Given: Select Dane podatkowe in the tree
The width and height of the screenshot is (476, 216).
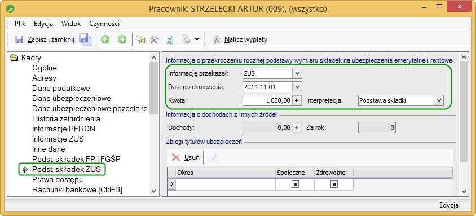Looking at the screenshot, I should tap(61, 89).
